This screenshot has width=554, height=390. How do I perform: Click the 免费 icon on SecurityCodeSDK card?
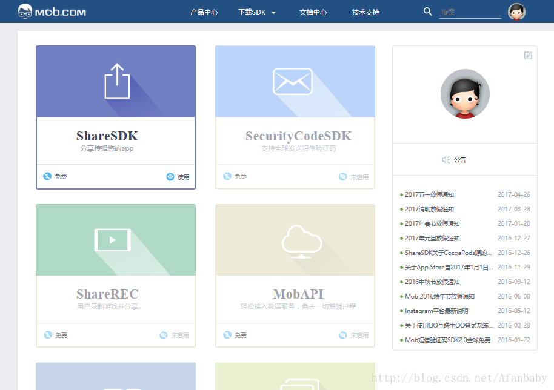(227, 176)
